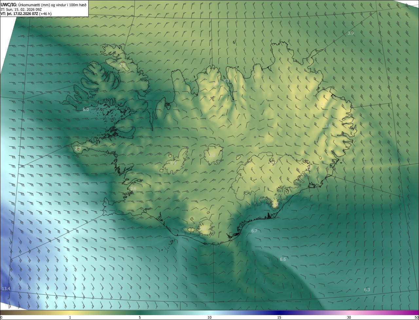Click the 6.7 value label on the map
419x320 pixels.
click(x=254, y=231)
